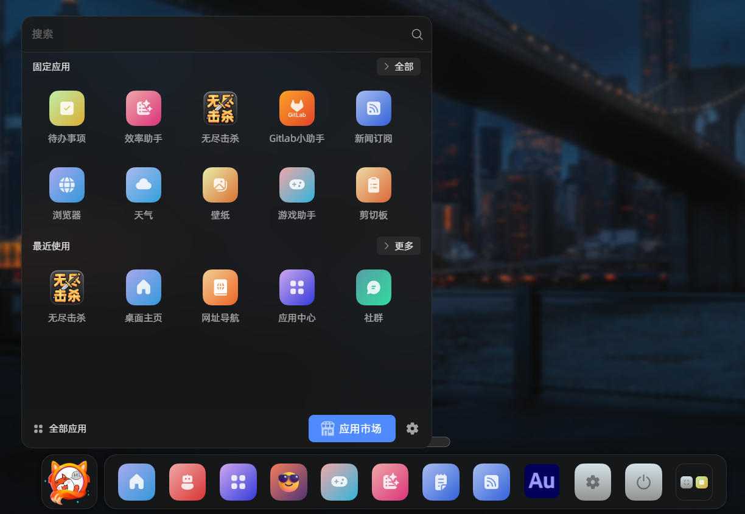Expand recent apps with 更多 button
745x514 pixels.
[x=399, y=246]
